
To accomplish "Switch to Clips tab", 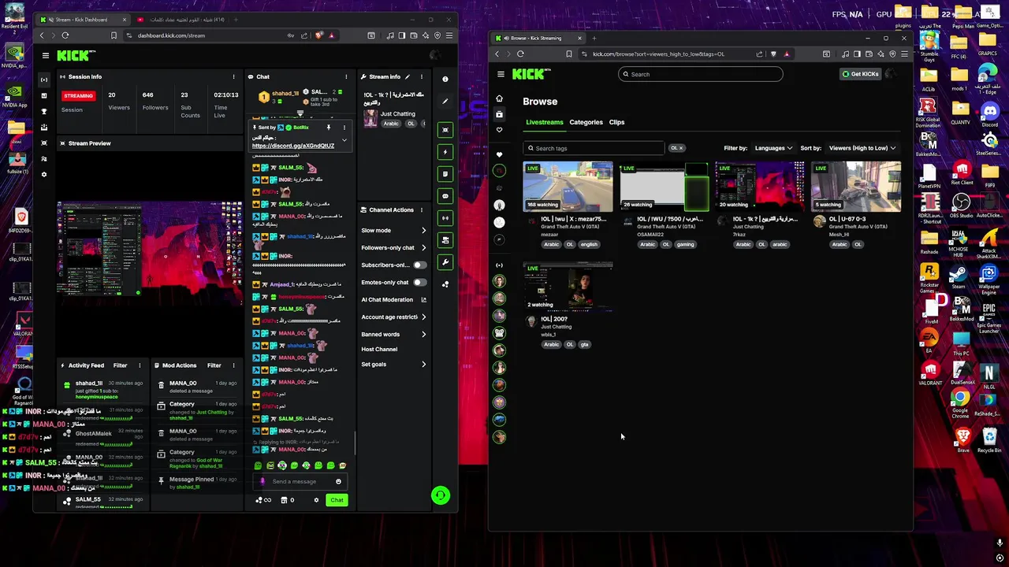I will 616,122.
